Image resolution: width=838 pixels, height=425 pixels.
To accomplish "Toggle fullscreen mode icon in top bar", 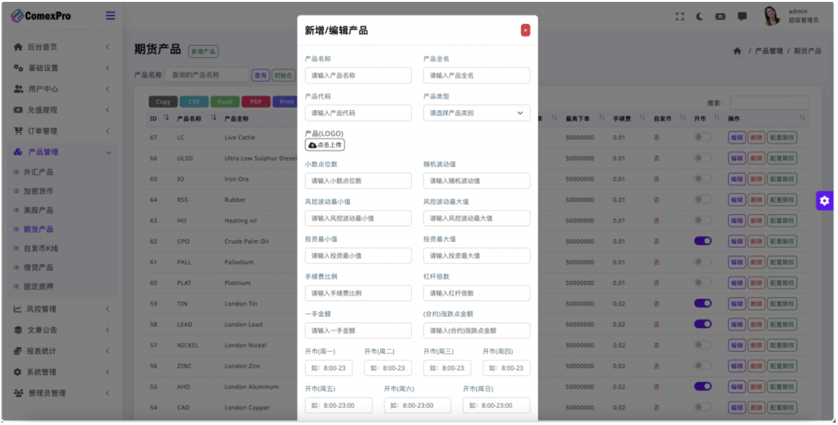I will click(x=679, y=17).
